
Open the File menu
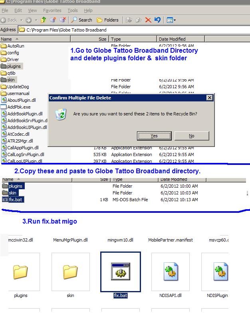coord(5,10)
